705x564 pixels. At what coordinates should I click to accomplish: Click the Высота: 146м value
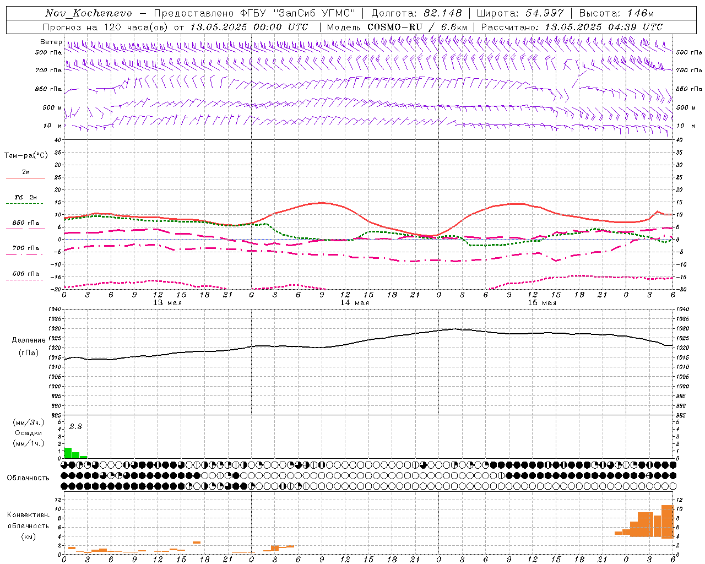[x=617, y=13]
